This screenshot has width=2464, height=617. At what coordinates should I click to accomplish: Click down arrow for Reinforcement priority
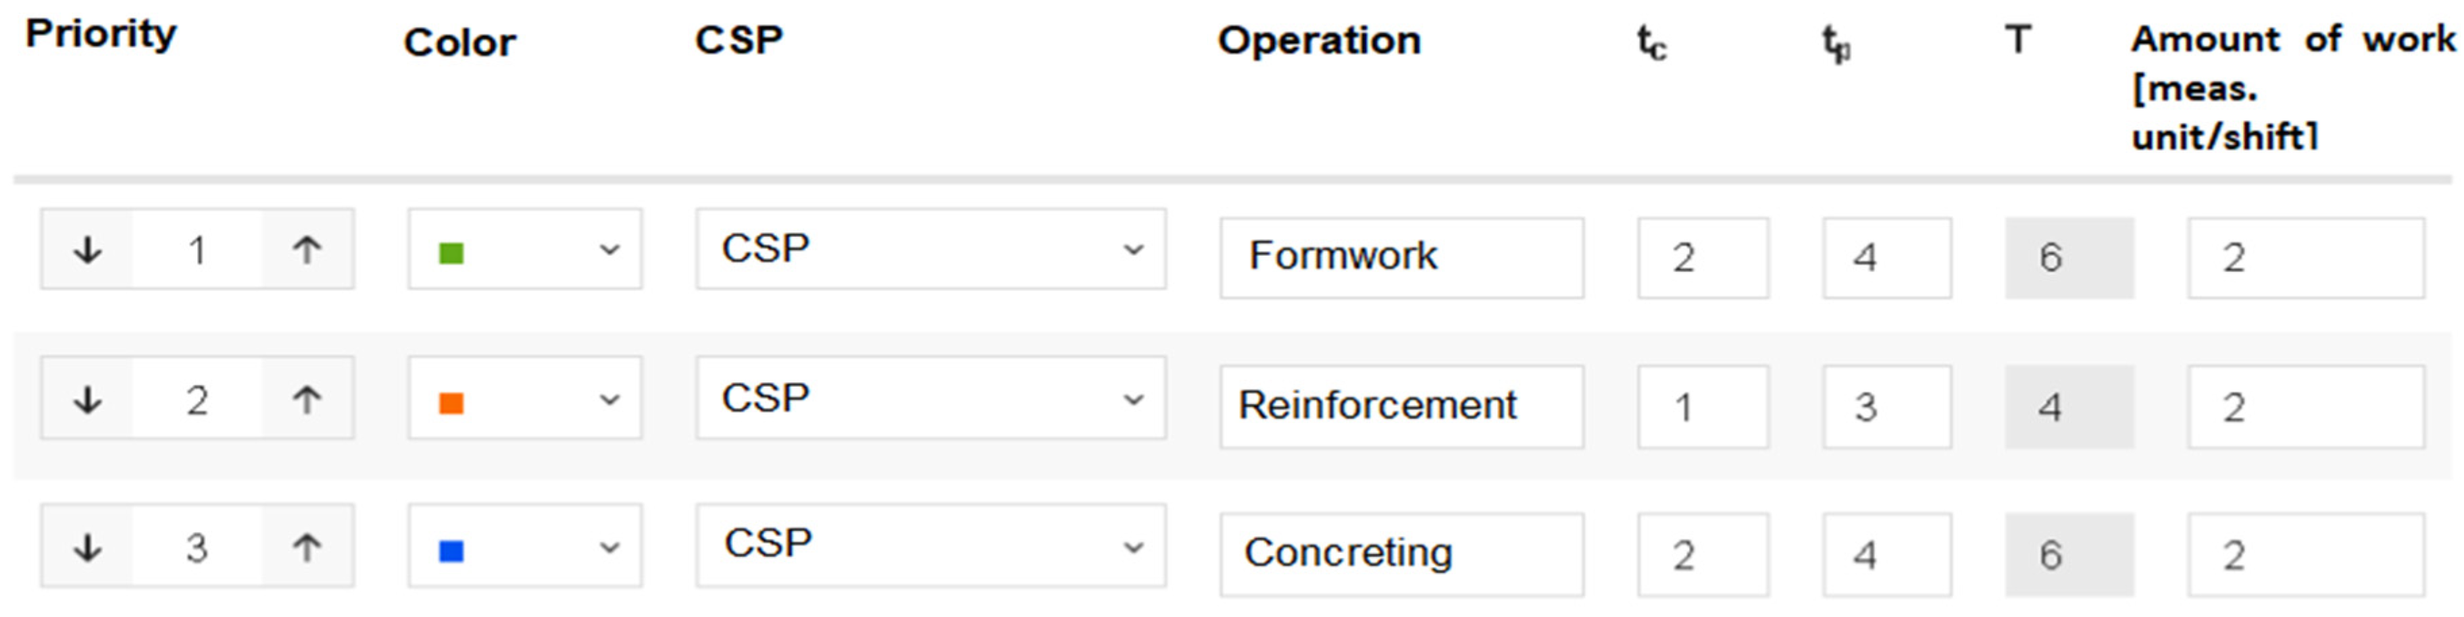coord(88,399)
